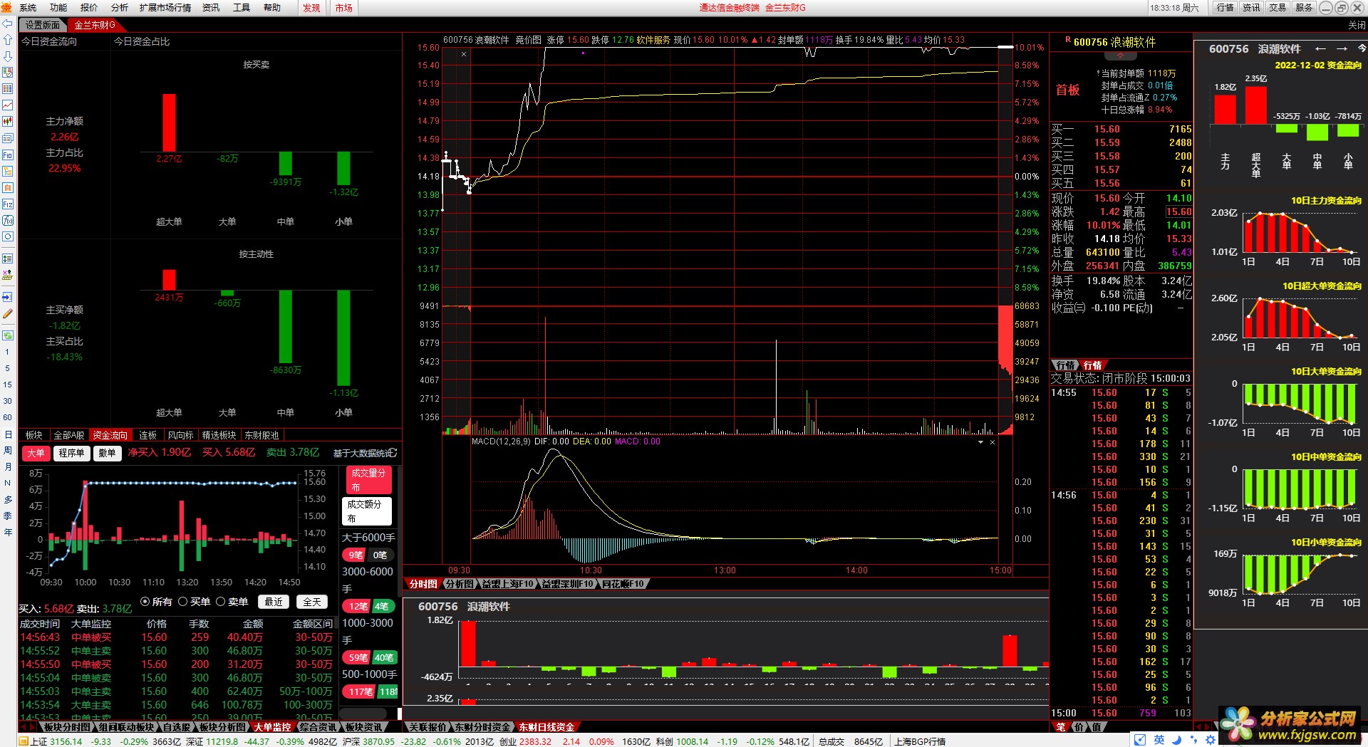Image resolution: width=1368 pixels, height=747 pixels.
Task: Click previous-day left arrow in 资金流向 panel
Action: 1320,48
